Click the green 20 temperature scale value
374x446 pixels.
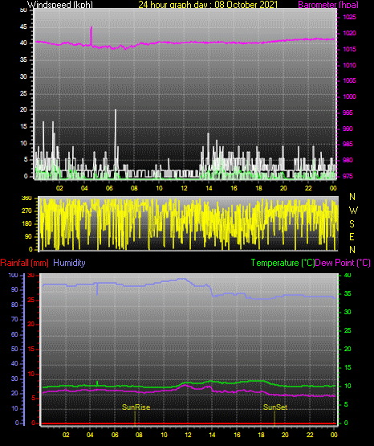348,349
